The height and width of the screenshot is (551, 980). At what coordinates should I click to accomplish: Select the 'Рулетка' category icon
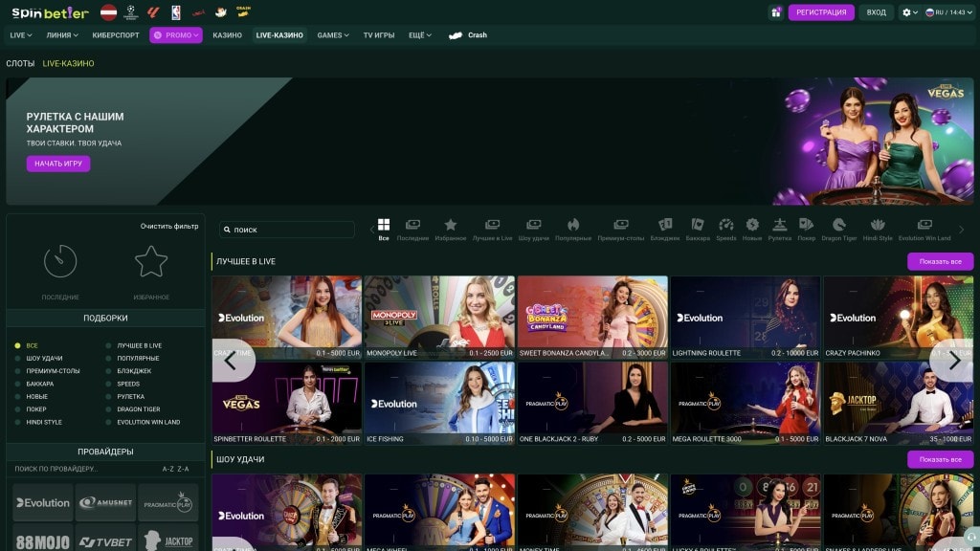(x=779, y=230)
